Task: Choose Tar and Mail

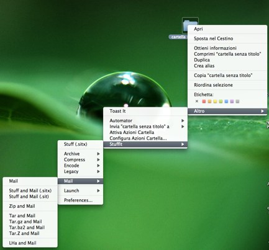Action: (30, 215)
